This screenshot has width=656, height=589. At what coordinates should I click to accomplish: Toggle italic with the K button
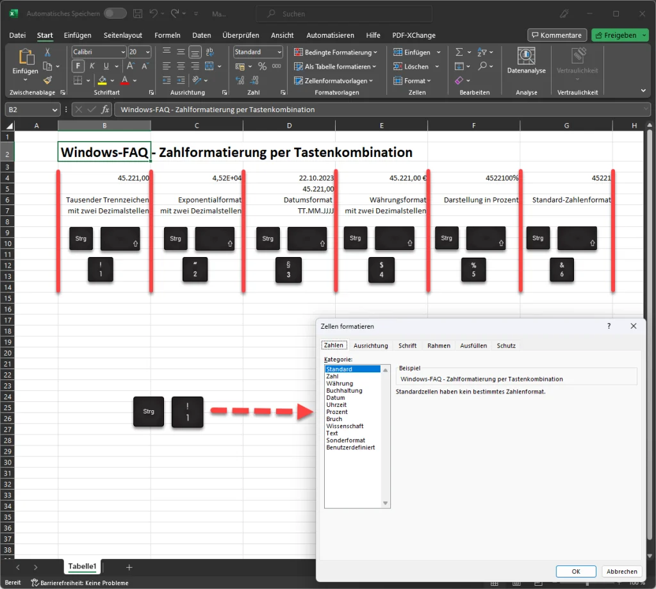[x=92, y=66]
